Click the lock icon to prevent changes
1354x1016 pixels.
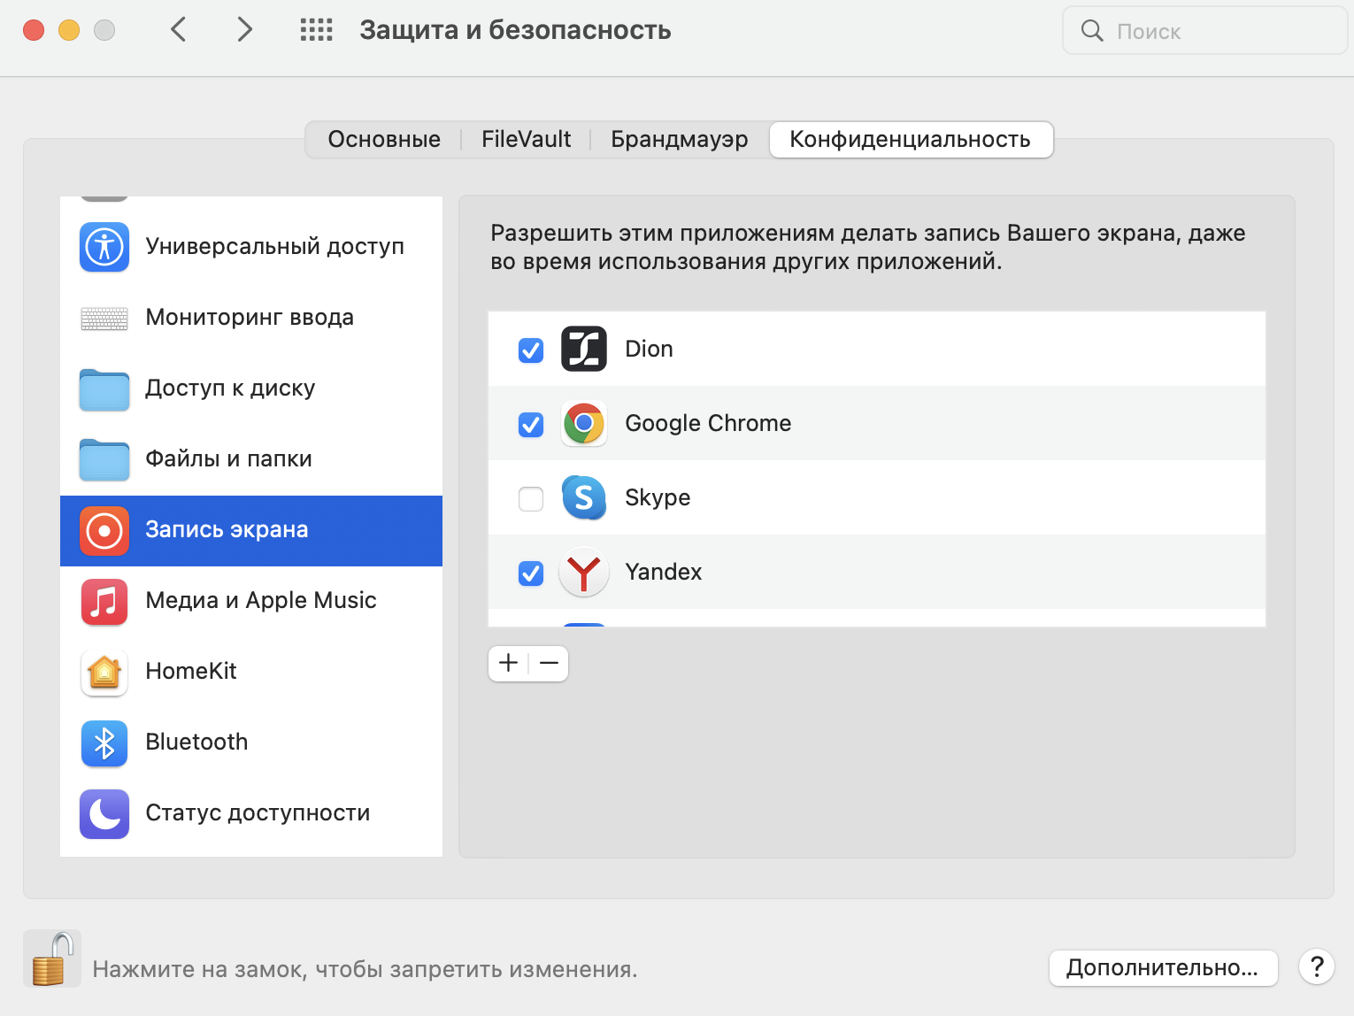click(x=52, y=958)
